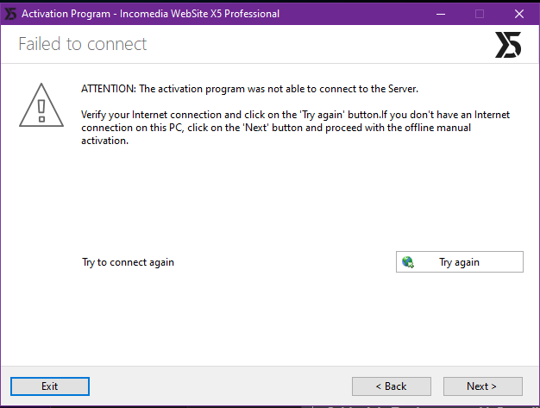
Task: Click the globe icon on Try again
Action: tap(408, 262)
